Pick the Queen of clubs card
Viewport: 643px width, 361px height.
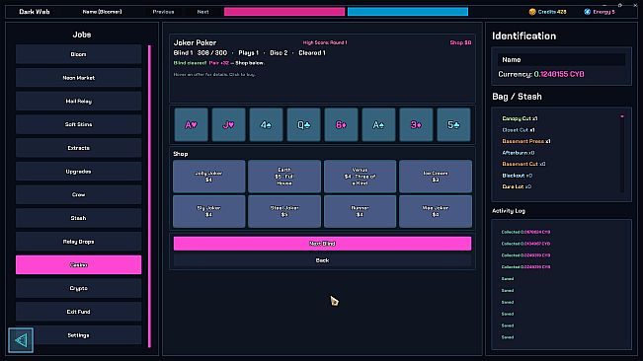(x=303, y=125)
